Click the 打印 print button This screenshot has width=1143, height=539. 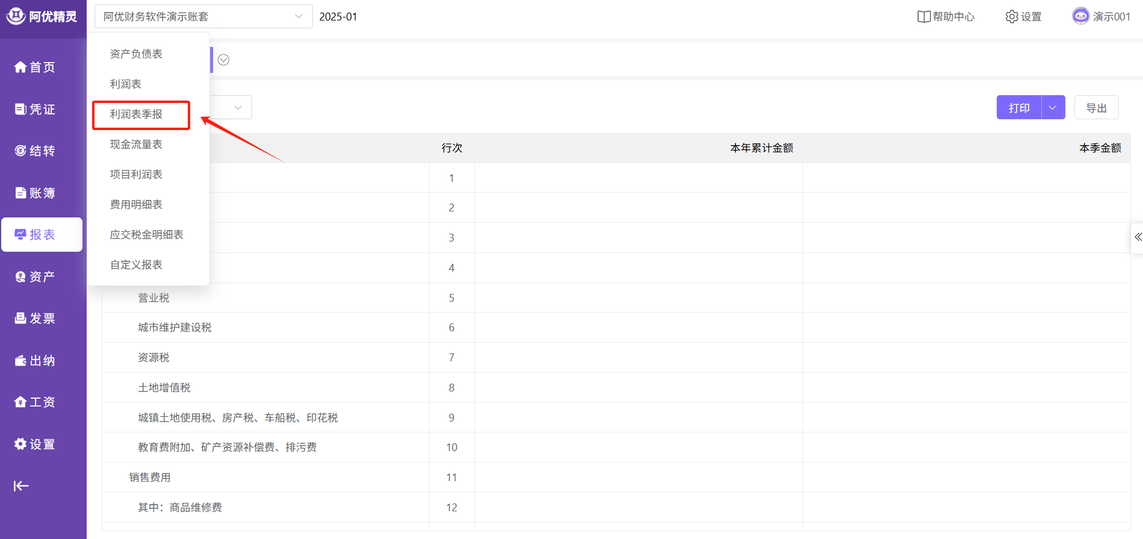click(x=1018, y=108)
